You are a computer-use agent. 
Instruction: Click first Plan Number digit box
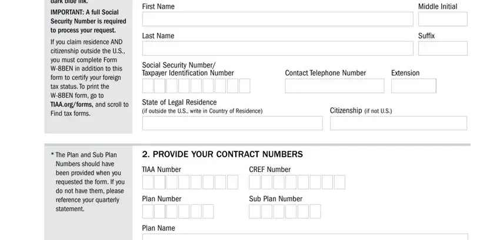(x=148, y=211)
